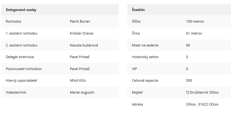Select Klaudia Kubánová name
The width and height of the screenshot is (231, 120).
pyautogui.click(x=84, y=45)
